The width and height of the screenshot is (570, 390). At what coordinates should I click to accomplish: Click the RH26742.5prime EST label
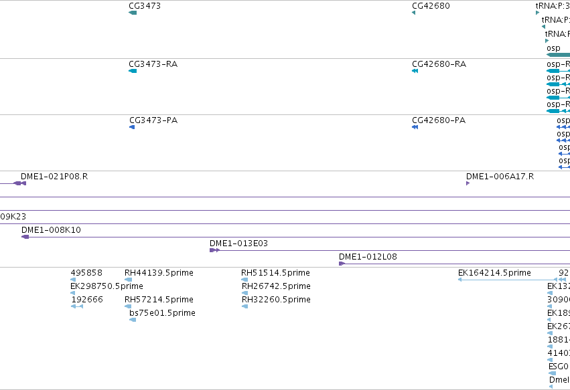[x=276, y=286]
